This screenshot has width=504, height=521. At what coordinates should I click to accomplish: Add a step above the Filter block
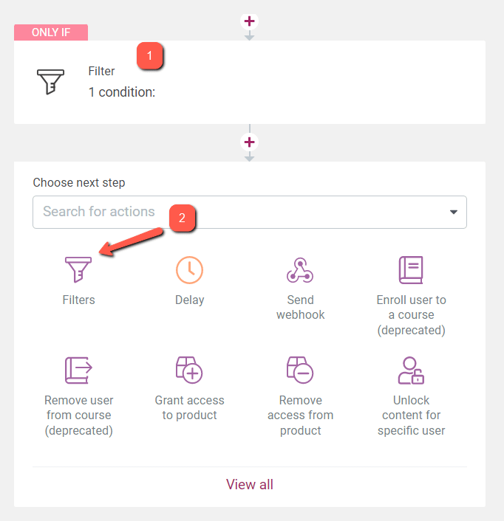click(250, 21)
